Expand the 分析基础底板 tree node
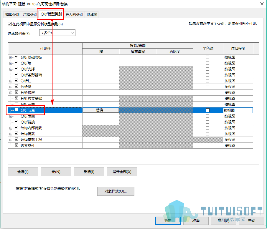The height and width of the screenshot is (229, 267). pyautogui.click(x=11, y=57)
